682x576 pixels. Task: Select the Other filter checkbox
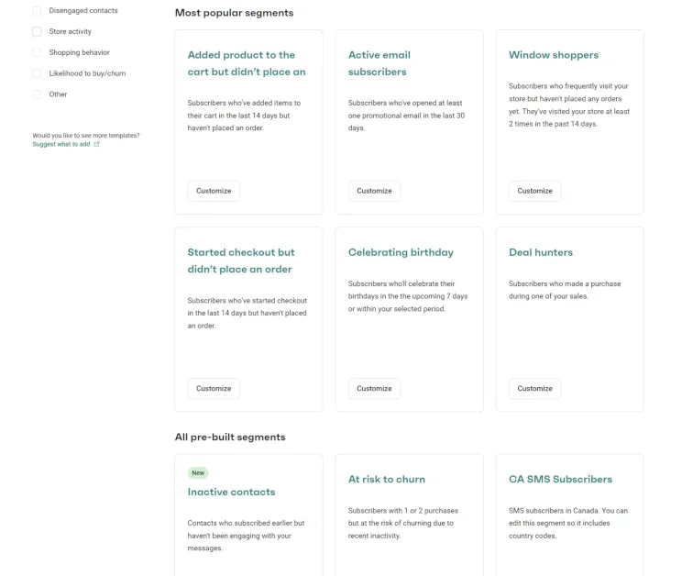(37, 94)
